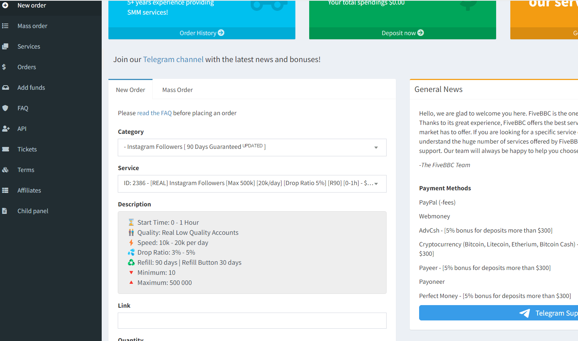The image size is (578, 341).
Task: Click into the Link input field
Action: coord(252,321)
